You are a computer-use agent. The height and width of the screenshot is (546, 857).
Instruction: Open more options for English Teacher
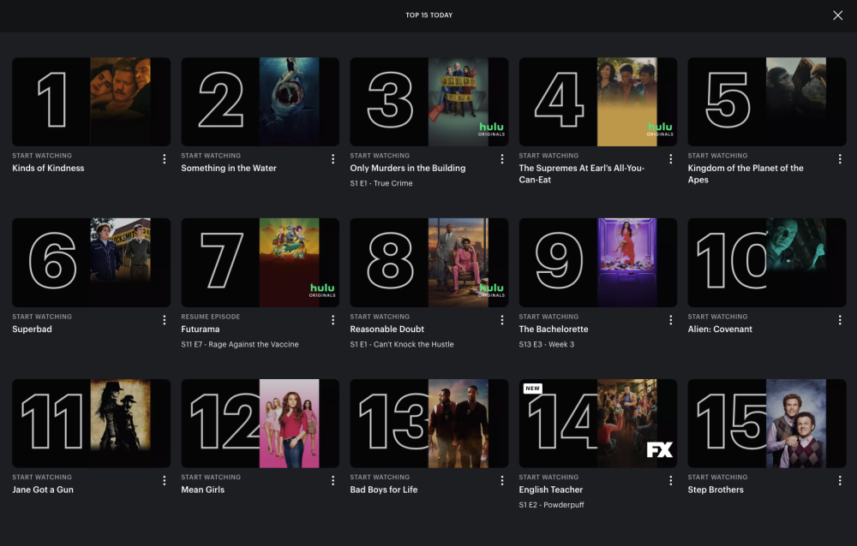click(671, 480)
